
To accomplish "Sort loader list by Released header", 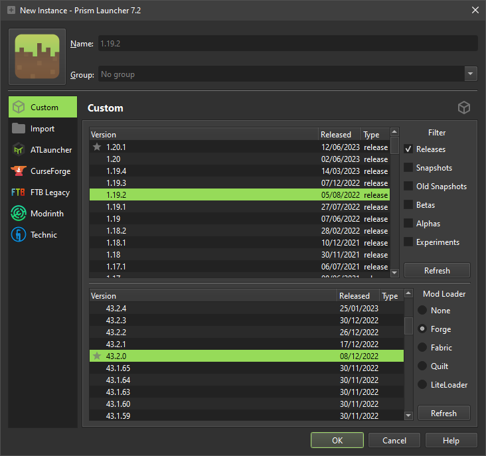I will click(x=358, y=295).
